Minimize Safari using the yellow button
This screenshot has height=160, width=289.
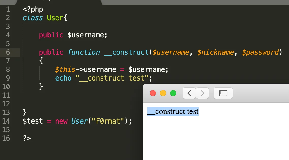(x=163, y=93)
